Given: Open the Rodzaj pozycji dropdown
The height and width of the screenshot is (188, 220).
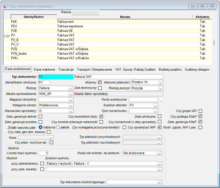Looking at the screenshot, I should click(x=161, y=89).
